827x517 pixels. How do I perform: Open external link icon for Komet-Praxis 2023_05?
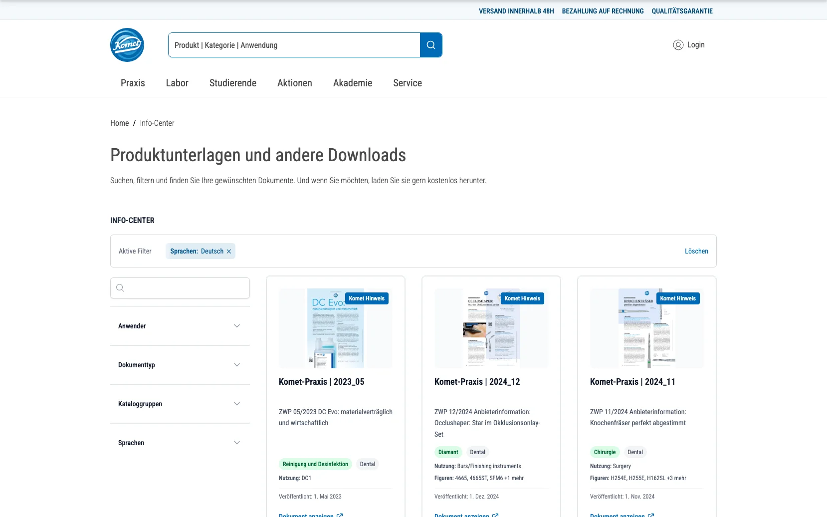340,515
